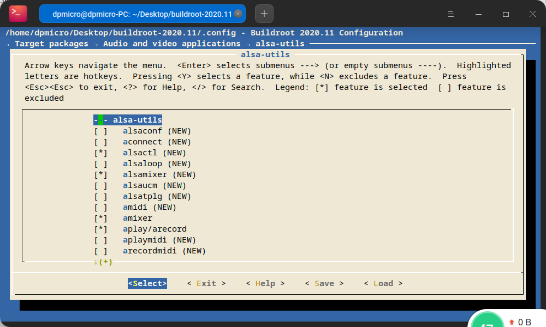The height and width of the screenshot is (327, 546).
Task: Toggle the aconnect checkbox
Action: (x=100, y=142)
